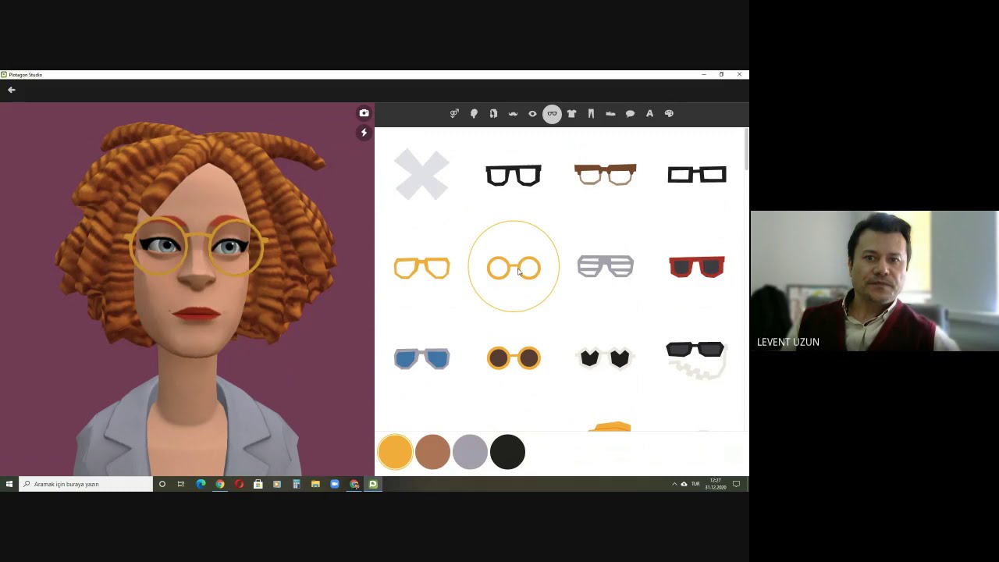This screenshot has height=562, width=999.
Task: Open the shoes category icon
Action: [610, 114]
